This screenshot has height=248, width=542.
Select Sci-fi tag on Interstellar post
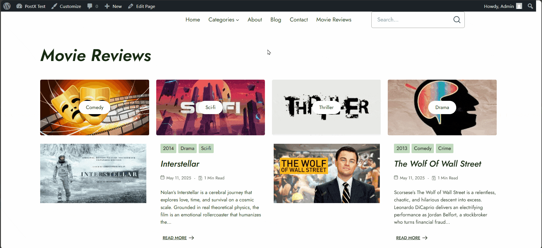pos(206,148)
